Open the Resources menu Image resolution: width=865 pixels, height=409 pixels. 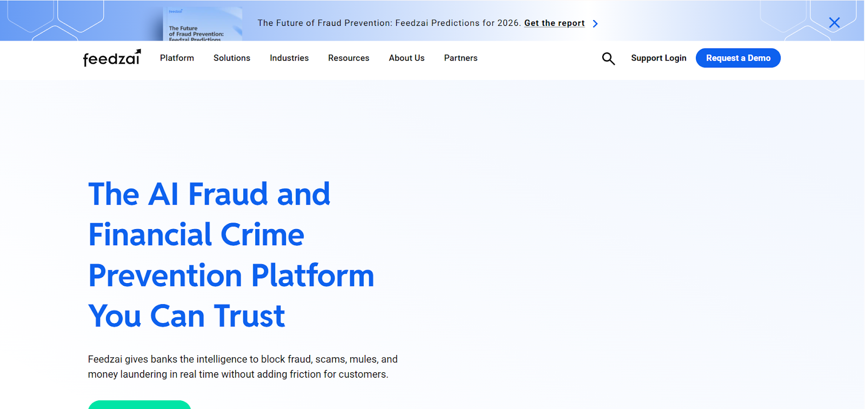click(349, 58)
